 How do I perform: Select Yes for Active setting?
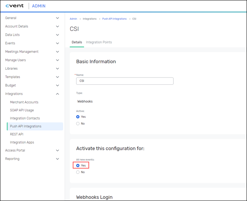pos(78,117)
